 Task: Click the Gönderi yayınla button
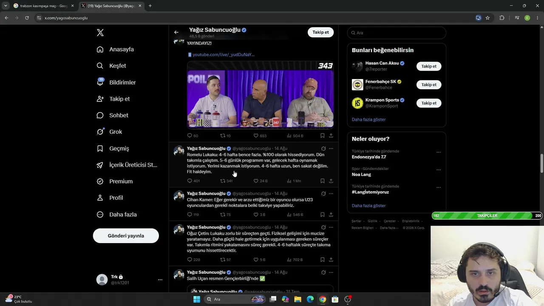pos(126,236)
